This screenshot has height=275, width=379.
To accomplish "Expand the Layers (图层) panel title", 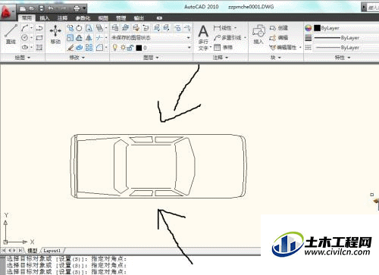I will tap(151, 58).
